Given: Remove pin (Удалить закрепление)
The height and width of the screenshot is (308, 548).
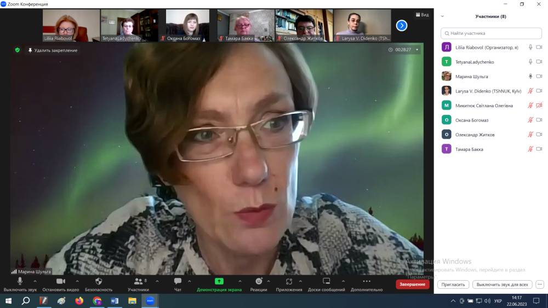Looking at the screenshot, I should coord(53,50).
